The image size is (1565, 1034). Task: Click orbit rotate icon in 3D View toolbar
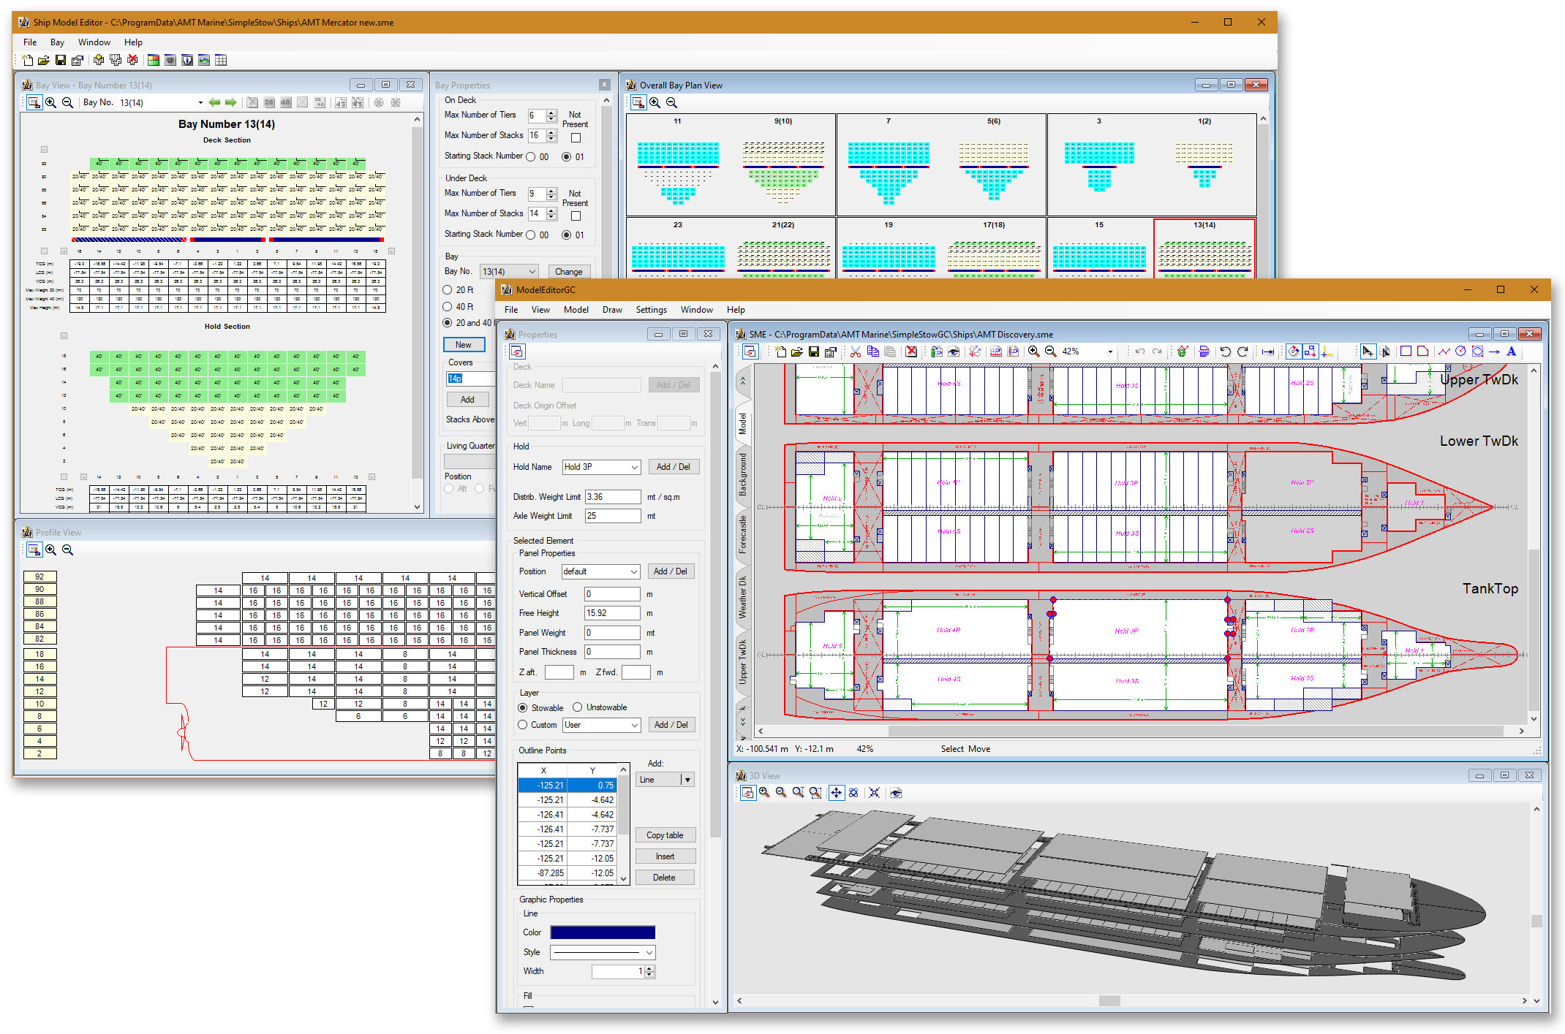[853, 793]
